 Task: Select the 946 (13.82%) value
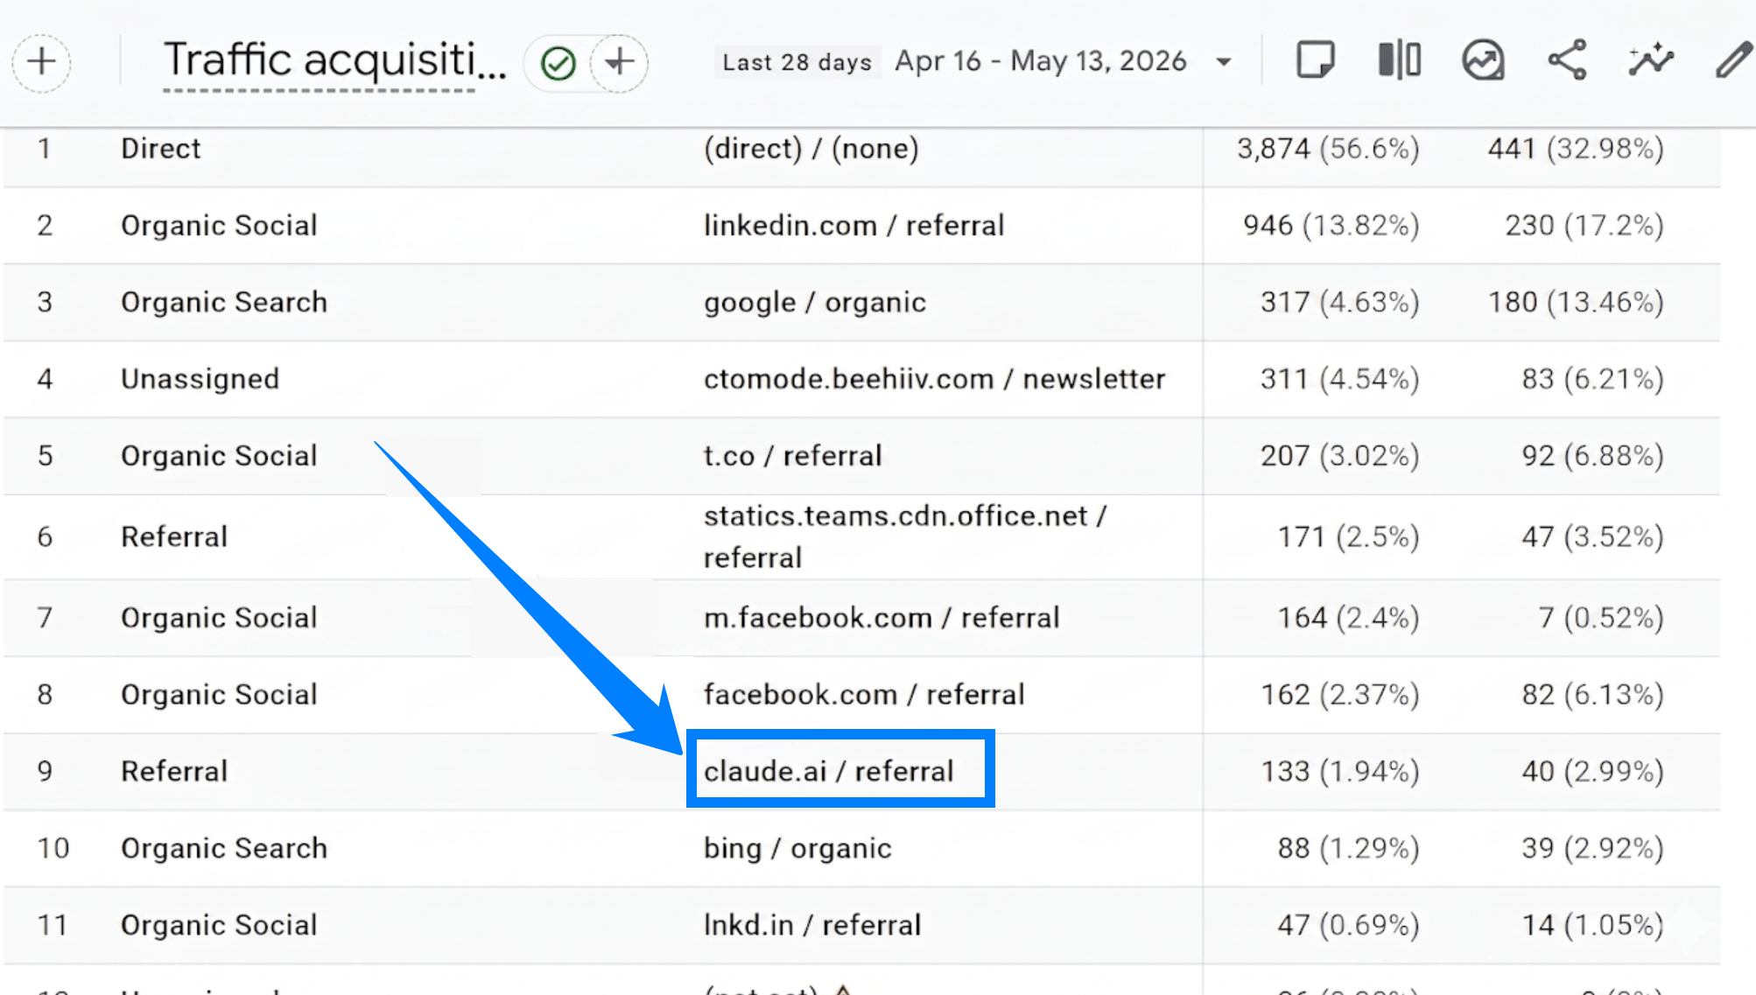tap(1331, 226)
